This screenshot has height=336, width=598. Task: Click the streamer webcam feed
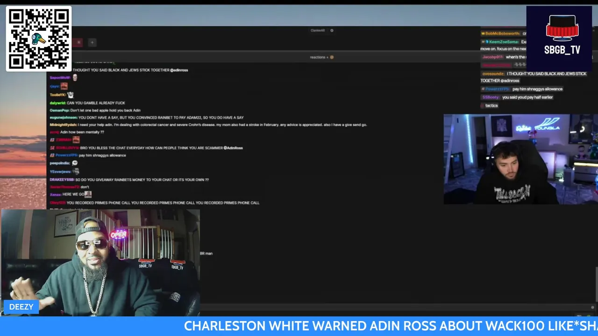pos(520,159)
